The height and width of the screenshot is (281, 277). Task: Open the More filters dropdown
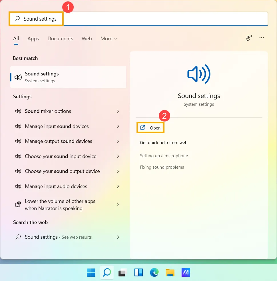[109, 39]
